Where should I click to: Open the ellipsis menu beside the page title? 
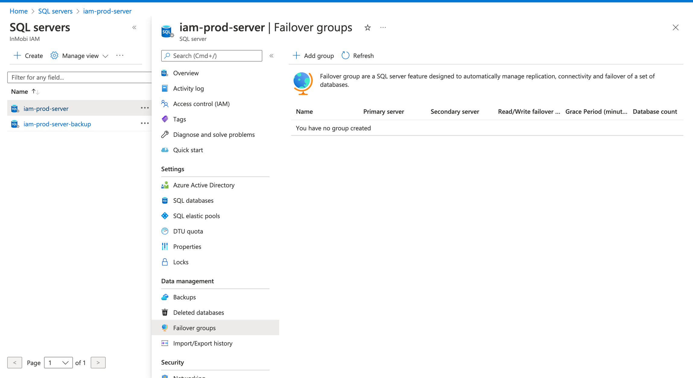[383, 27]
